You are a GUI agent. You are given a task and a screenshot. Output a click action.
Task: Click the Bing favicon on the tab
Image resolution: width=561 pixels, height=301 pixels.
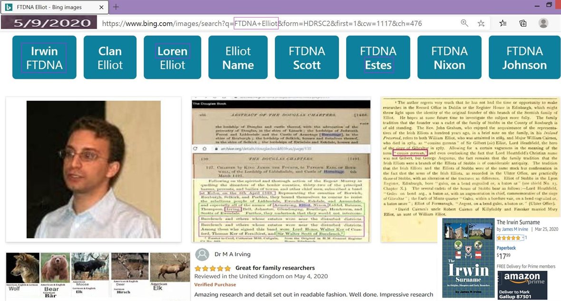tap(9, 7)
